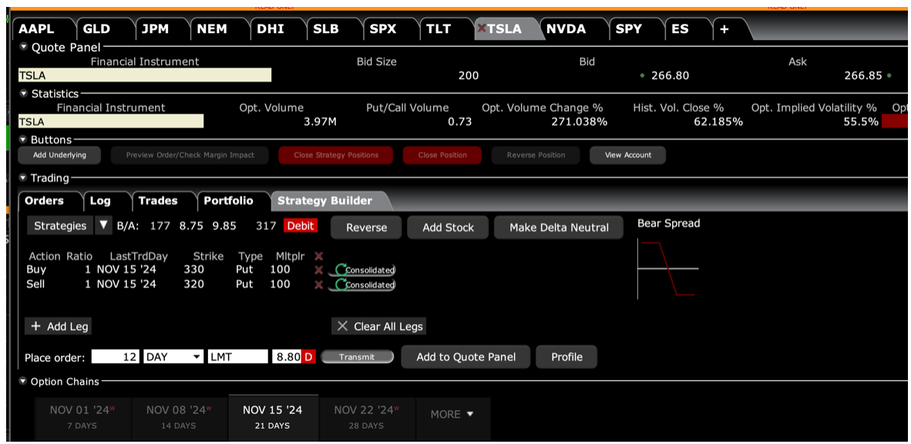
Task: Open the Strategies dropdown arrow
Action: (x=104, y=226)
